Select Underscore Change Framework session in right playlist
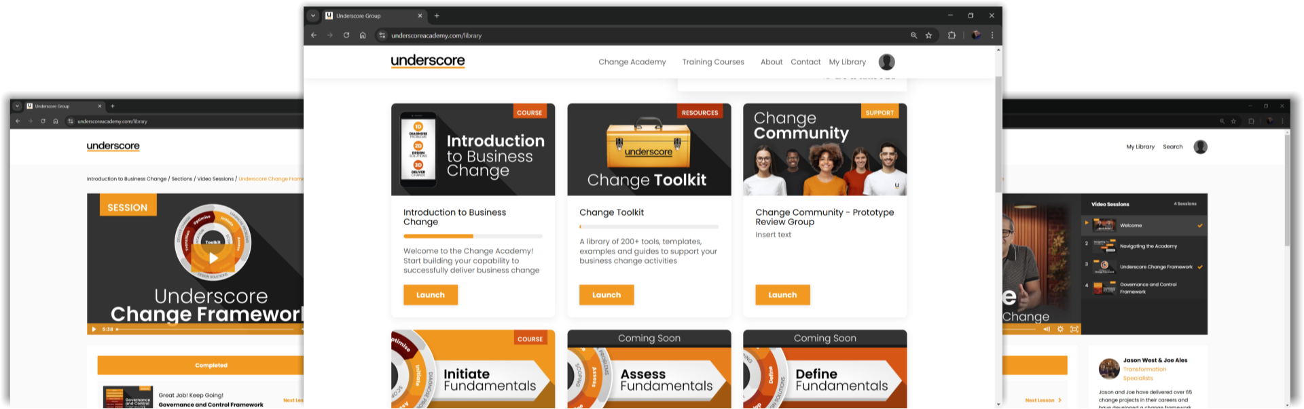Viewport: 1304px width, 409px height. (x=1144, y=267)
